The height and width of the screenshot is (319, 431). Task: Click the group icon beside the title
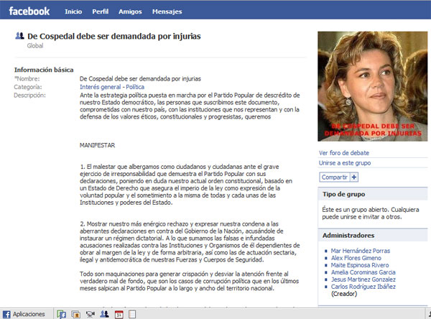point(19,36)
